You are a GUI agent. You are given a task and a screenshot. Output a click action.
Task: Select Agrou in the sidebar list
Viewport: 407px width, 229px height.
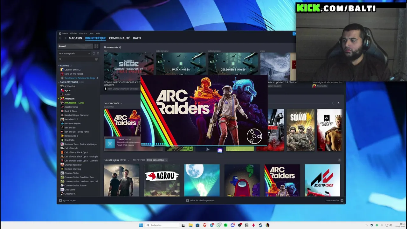67,90
